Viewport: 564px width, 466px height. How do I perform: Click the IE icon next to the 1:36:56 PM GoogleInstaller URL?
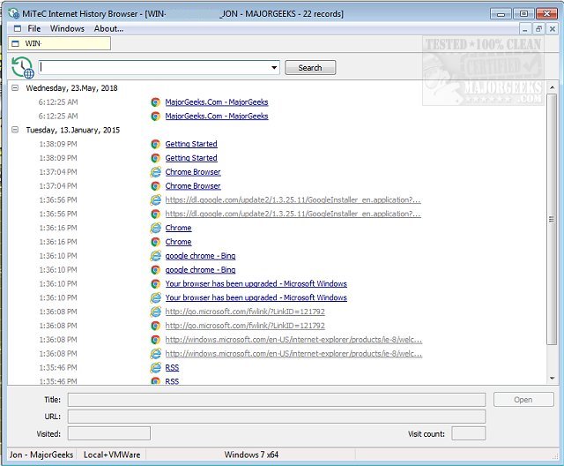[x=155, y=199]
